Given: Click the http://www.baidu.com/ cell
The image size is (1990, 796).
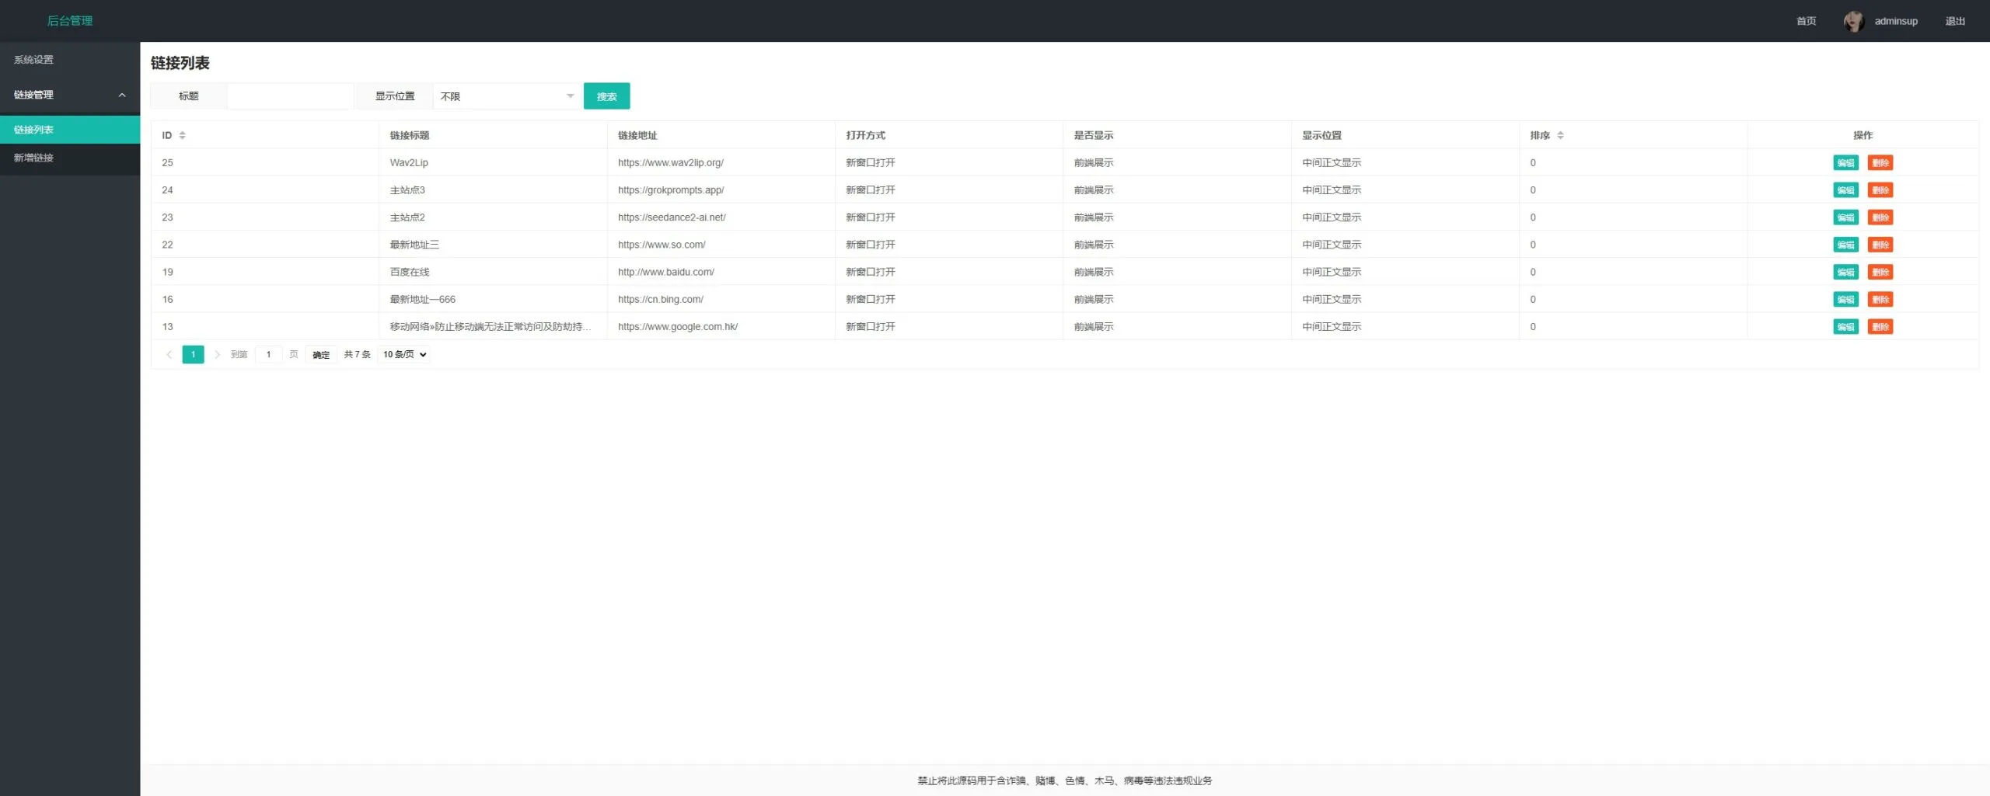Looking at the screenshot, I should [x=721, y=272].
